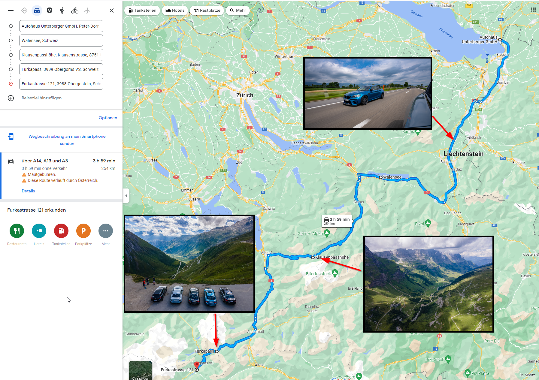Click Piz Grisch marker
Image resolution: width=539 pixels, height=380 pixels.
point(448,359)
